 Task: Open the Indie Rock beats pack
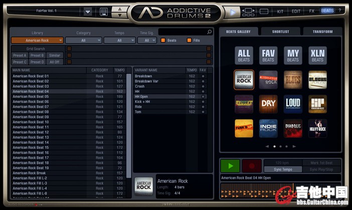tap(268, 128)
